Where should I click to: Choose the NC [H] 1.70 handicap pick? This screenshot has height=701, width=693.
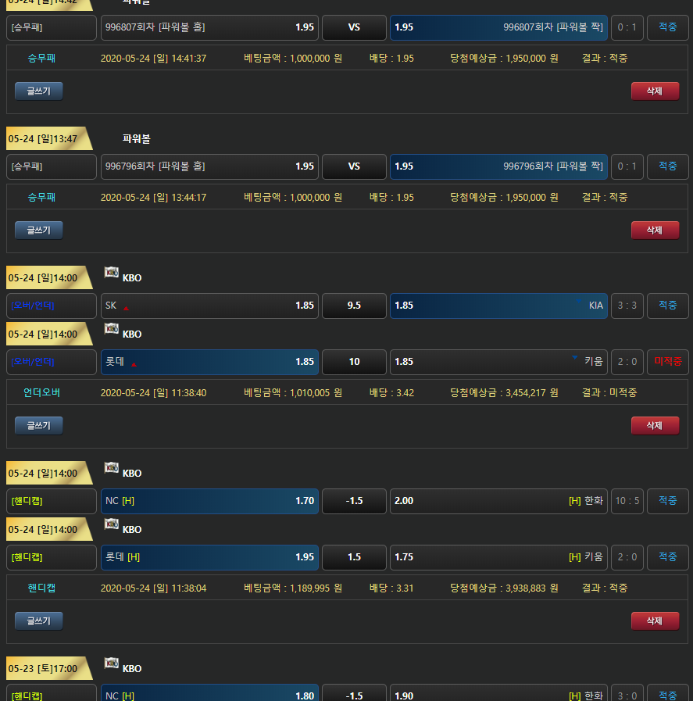[x=209, y=501]
